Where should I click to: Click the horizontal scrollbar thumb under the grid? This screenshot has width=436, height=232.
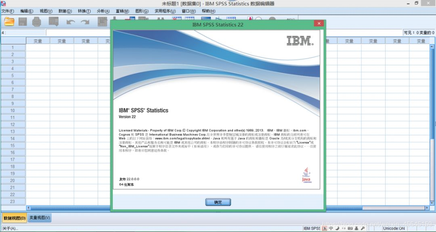(x=196, y=208)
